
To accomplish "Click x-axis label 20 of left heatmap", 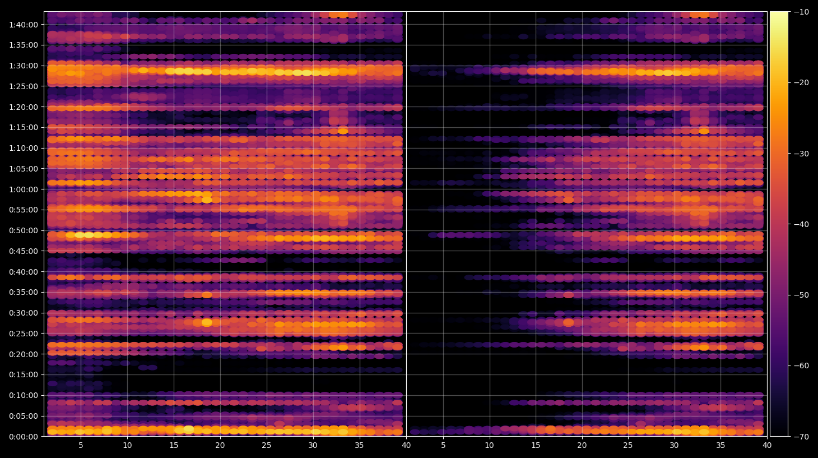I will click(220, 446).
